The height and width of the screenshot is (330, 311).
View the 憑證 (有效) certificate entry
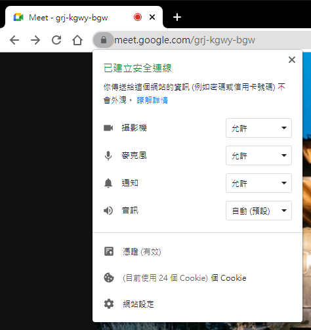tap(142, 252)
